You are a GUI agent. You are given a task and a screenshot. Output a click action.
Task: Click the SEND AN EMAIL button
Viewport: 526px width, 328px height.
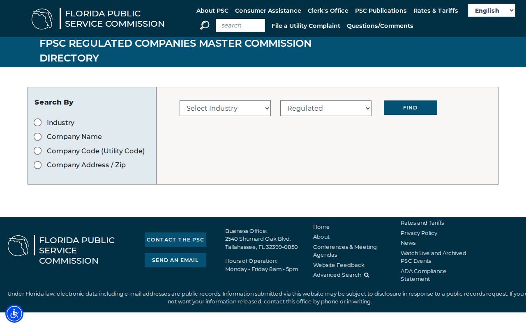point(175,260)
